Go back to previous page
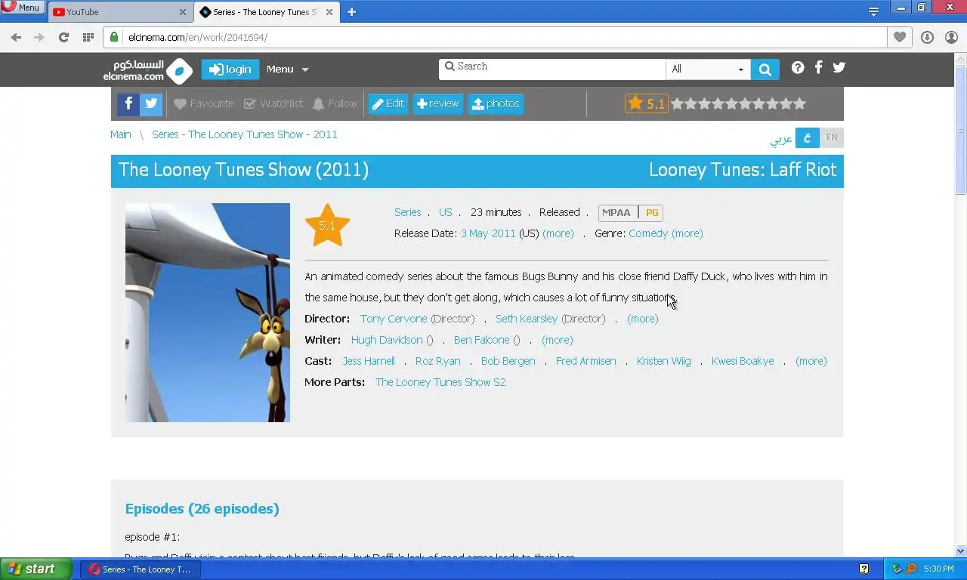 [16, 37]
